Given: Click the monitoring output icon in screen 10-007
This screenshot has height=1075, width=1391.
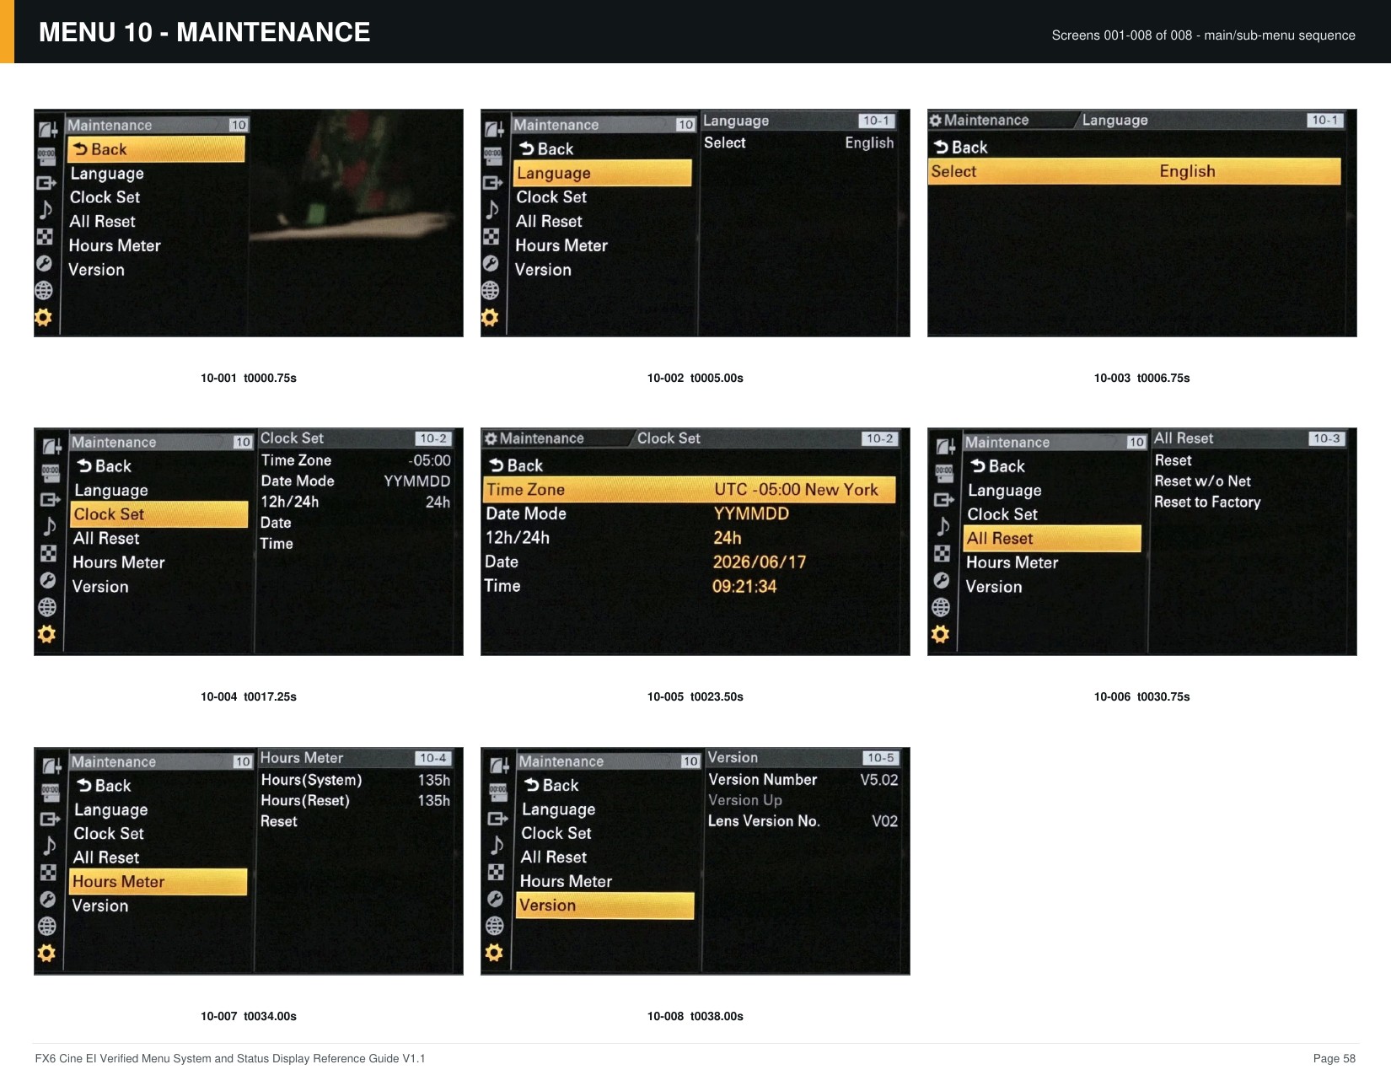Looking at the screenshot, I should [51, 819].
